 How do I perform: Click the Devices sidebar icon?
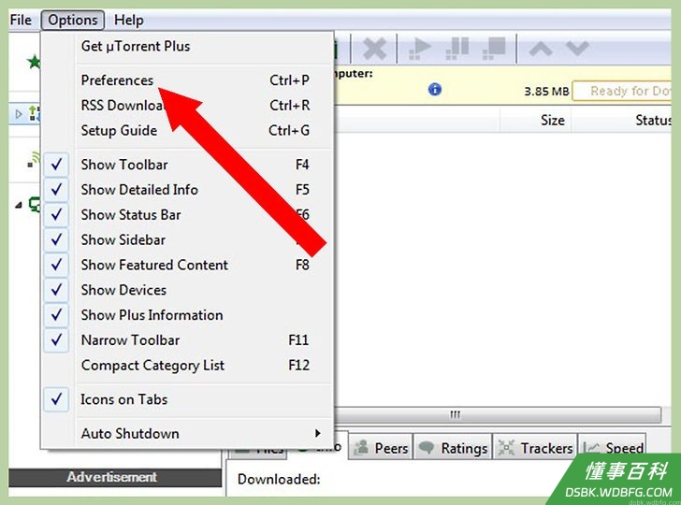[35, 204]
